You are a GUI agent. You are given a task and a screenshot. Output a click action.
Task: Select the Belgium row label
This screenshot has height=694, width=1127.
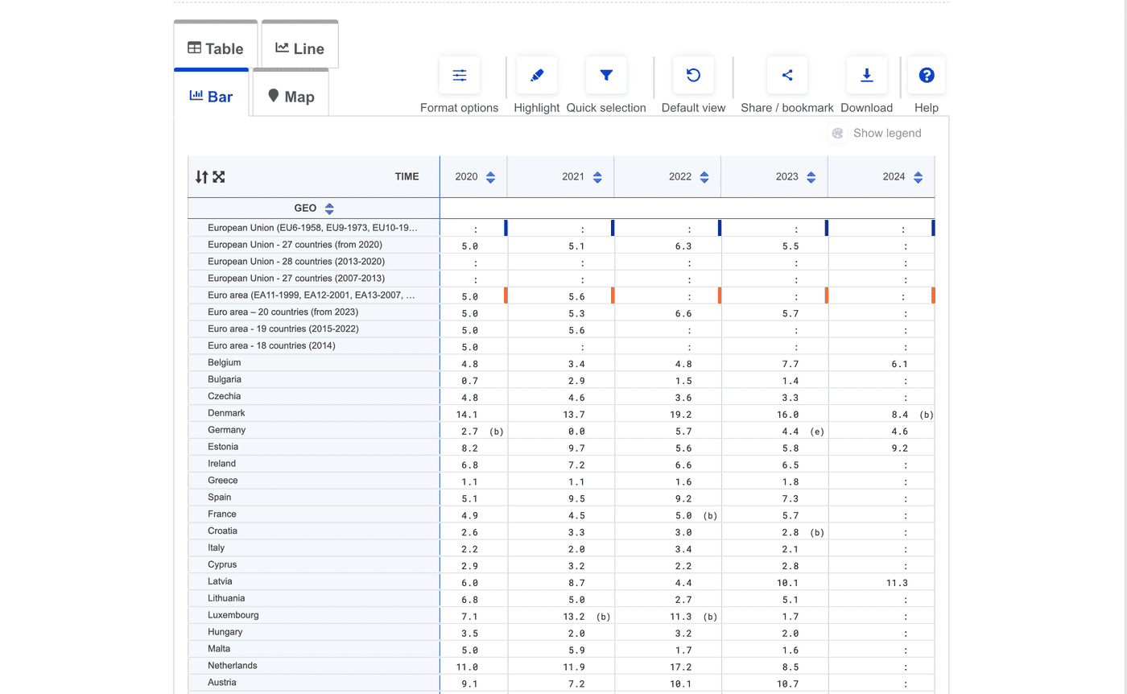click(x=224, y=363)
